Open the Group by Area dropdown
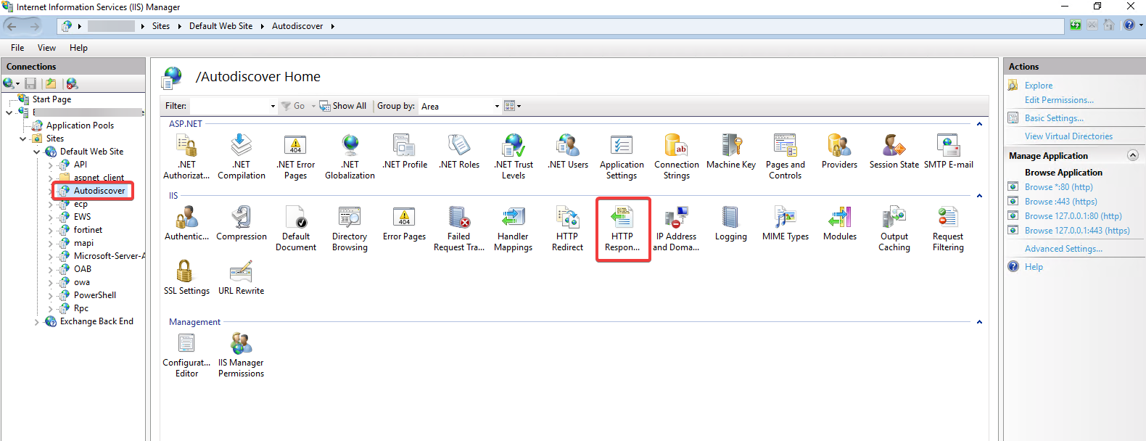 pyautogui.click(x=461, y=106)
